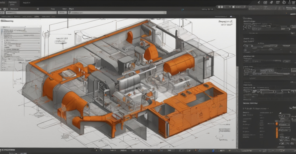The width and height of the screenshot is (296, 154).
Task: Click the 3D cube view icon at top right
Action: (x=271, y=2)
